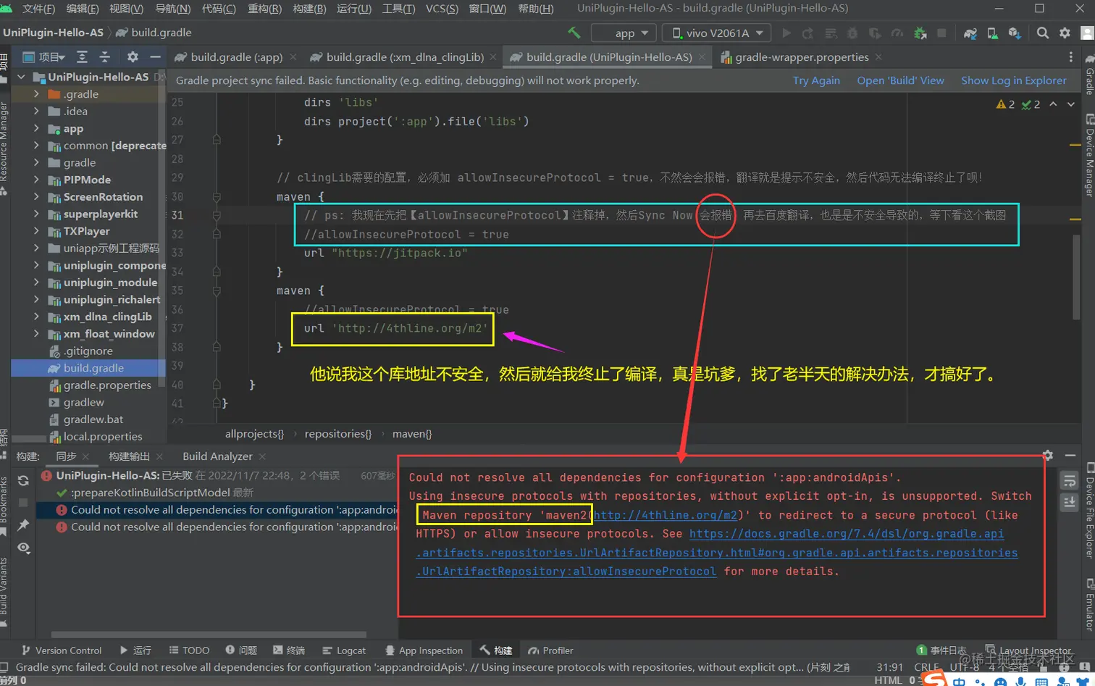1095x686 pixels.
Task: Click the Search Everywhere magnifier icon
Action: pyautogui.click(x=1043, y=33)
